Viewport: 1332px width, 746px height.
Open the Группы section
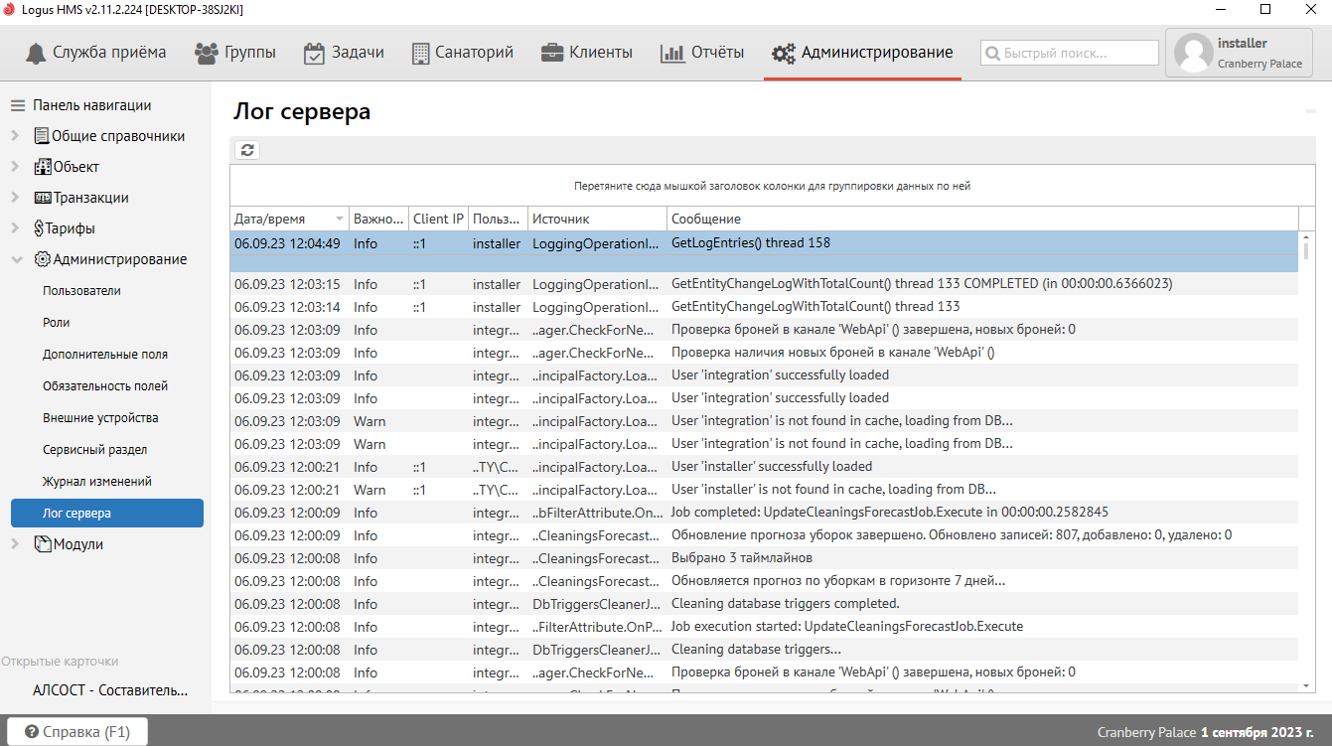click(235, 53)
